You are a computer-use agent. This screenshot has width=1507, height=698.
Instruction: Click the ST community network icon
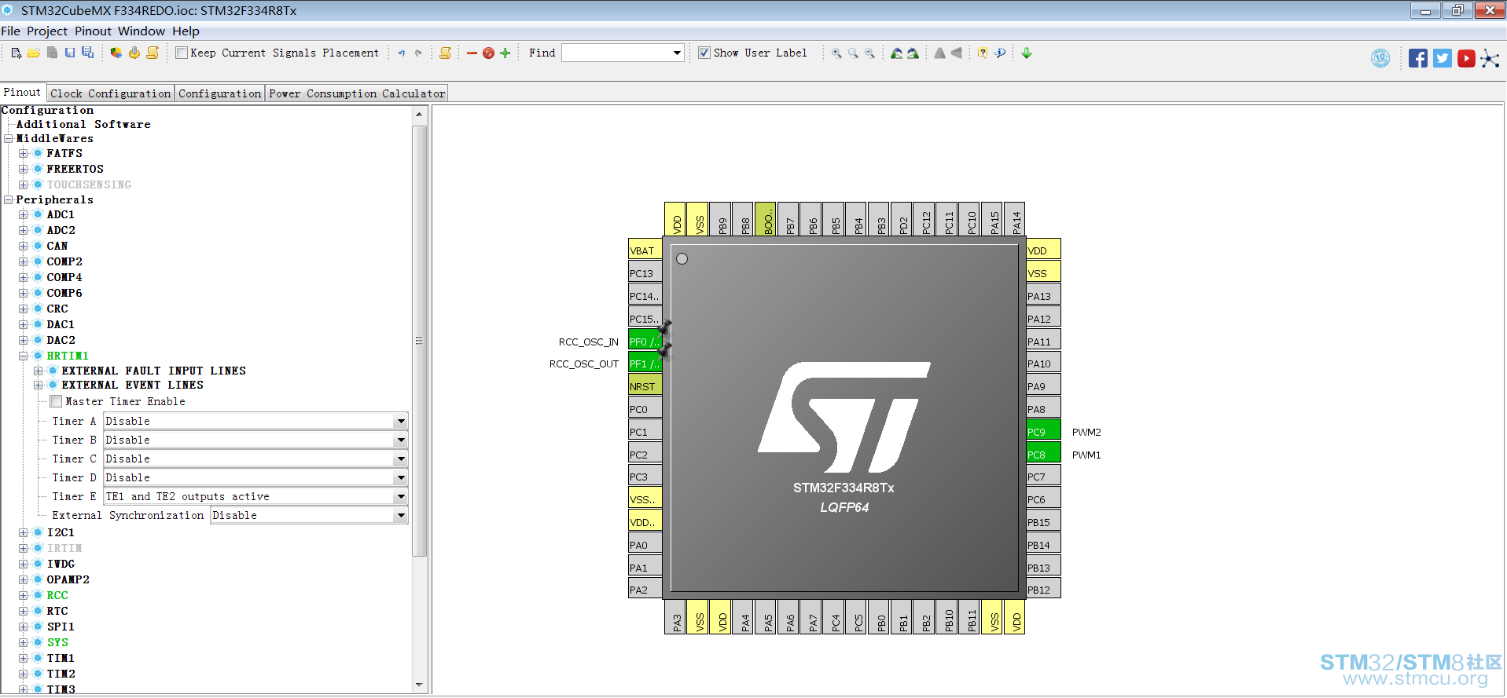1490,58
